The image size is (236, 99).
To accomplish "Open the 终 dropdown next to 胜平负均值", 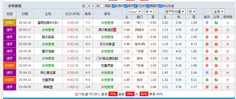I will pos(192,11).
